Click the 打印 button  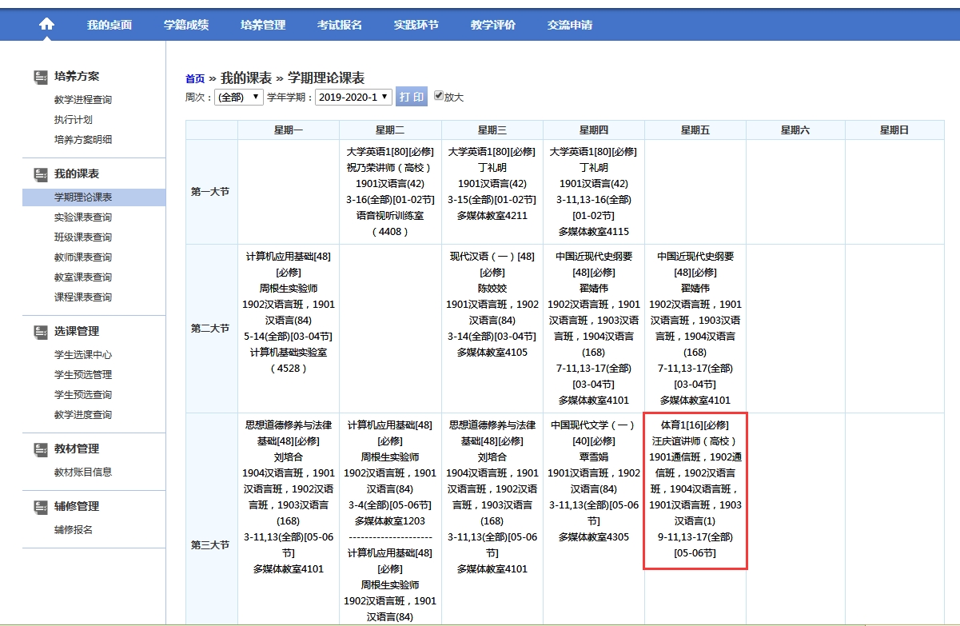(x=412, y=97)
